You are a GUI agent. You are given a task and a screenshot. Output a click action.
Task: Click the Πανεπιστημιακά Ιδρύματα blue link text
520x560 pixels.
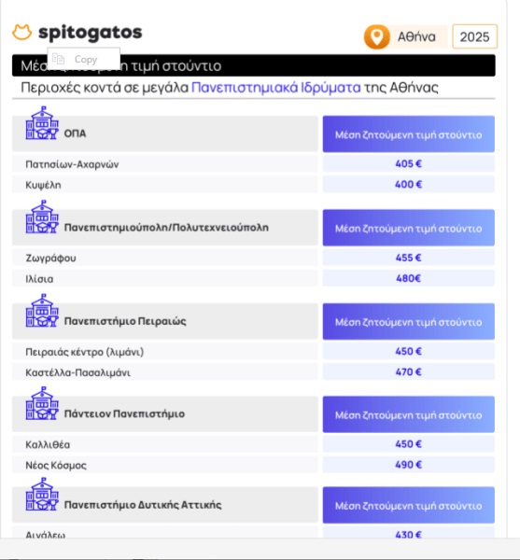pyautogui.click(x=276, y=88)
